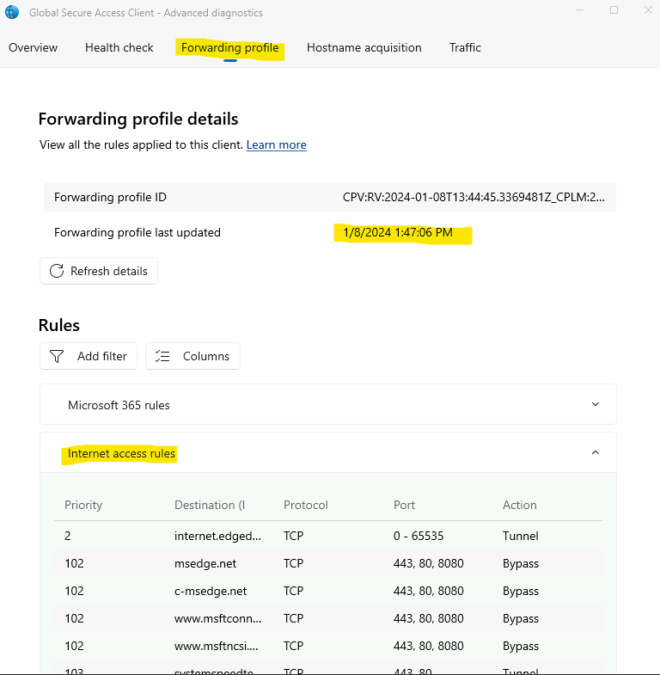The width and height of the screenshot is (660, 675).
Task: Click the Forwarding profile last updated label
Action: pos(137,232)
